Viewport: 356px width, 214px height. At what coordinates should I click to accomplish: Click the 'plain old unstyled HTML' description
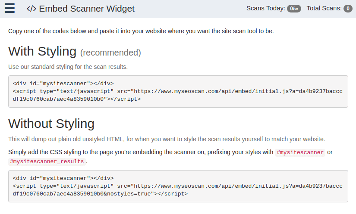(x=166, y=139)
